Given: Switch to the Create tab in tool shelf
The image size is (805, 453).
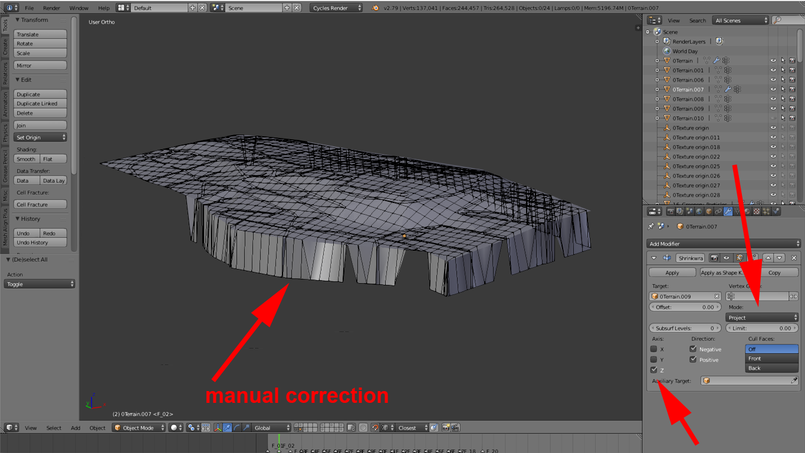Looking at the screenshot, I should tap(5, 47).
